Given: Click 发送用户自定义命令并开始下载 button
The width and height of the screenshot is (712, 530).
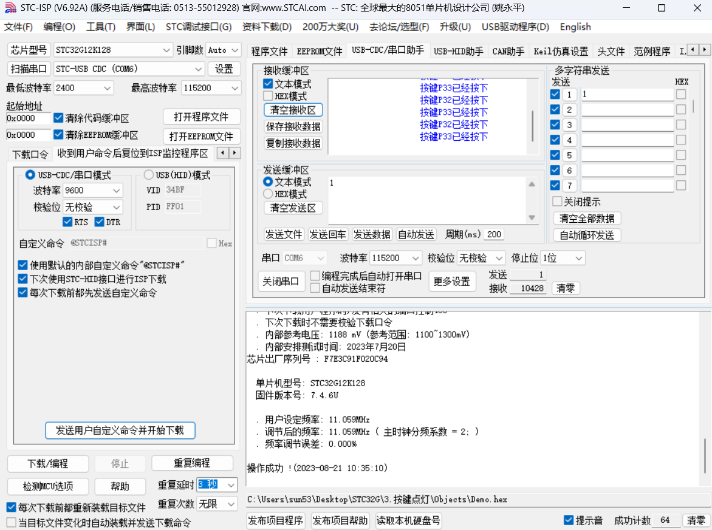Looking at the screenshot, I should [x=120, y=430].
